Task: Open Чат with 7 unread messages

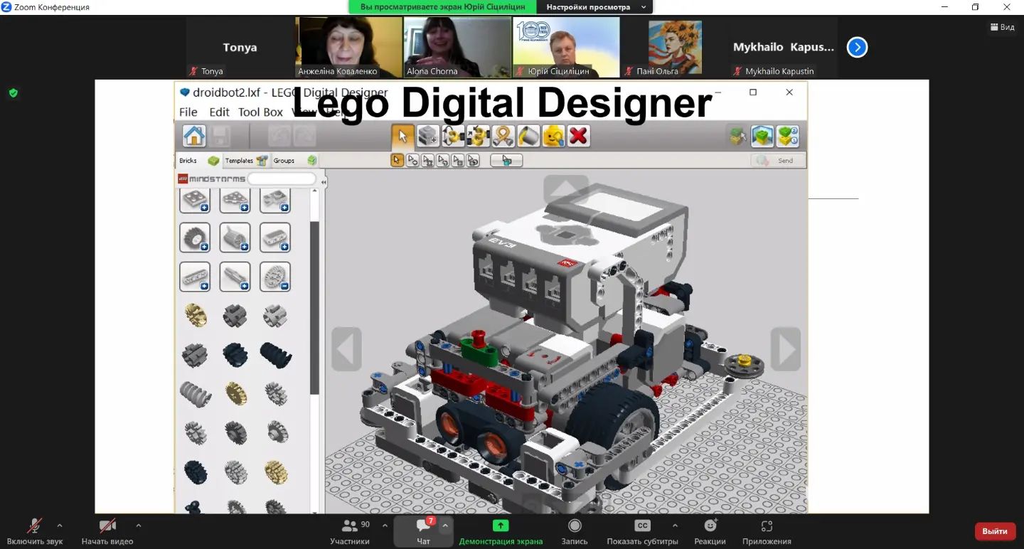Action: (424, 531)
